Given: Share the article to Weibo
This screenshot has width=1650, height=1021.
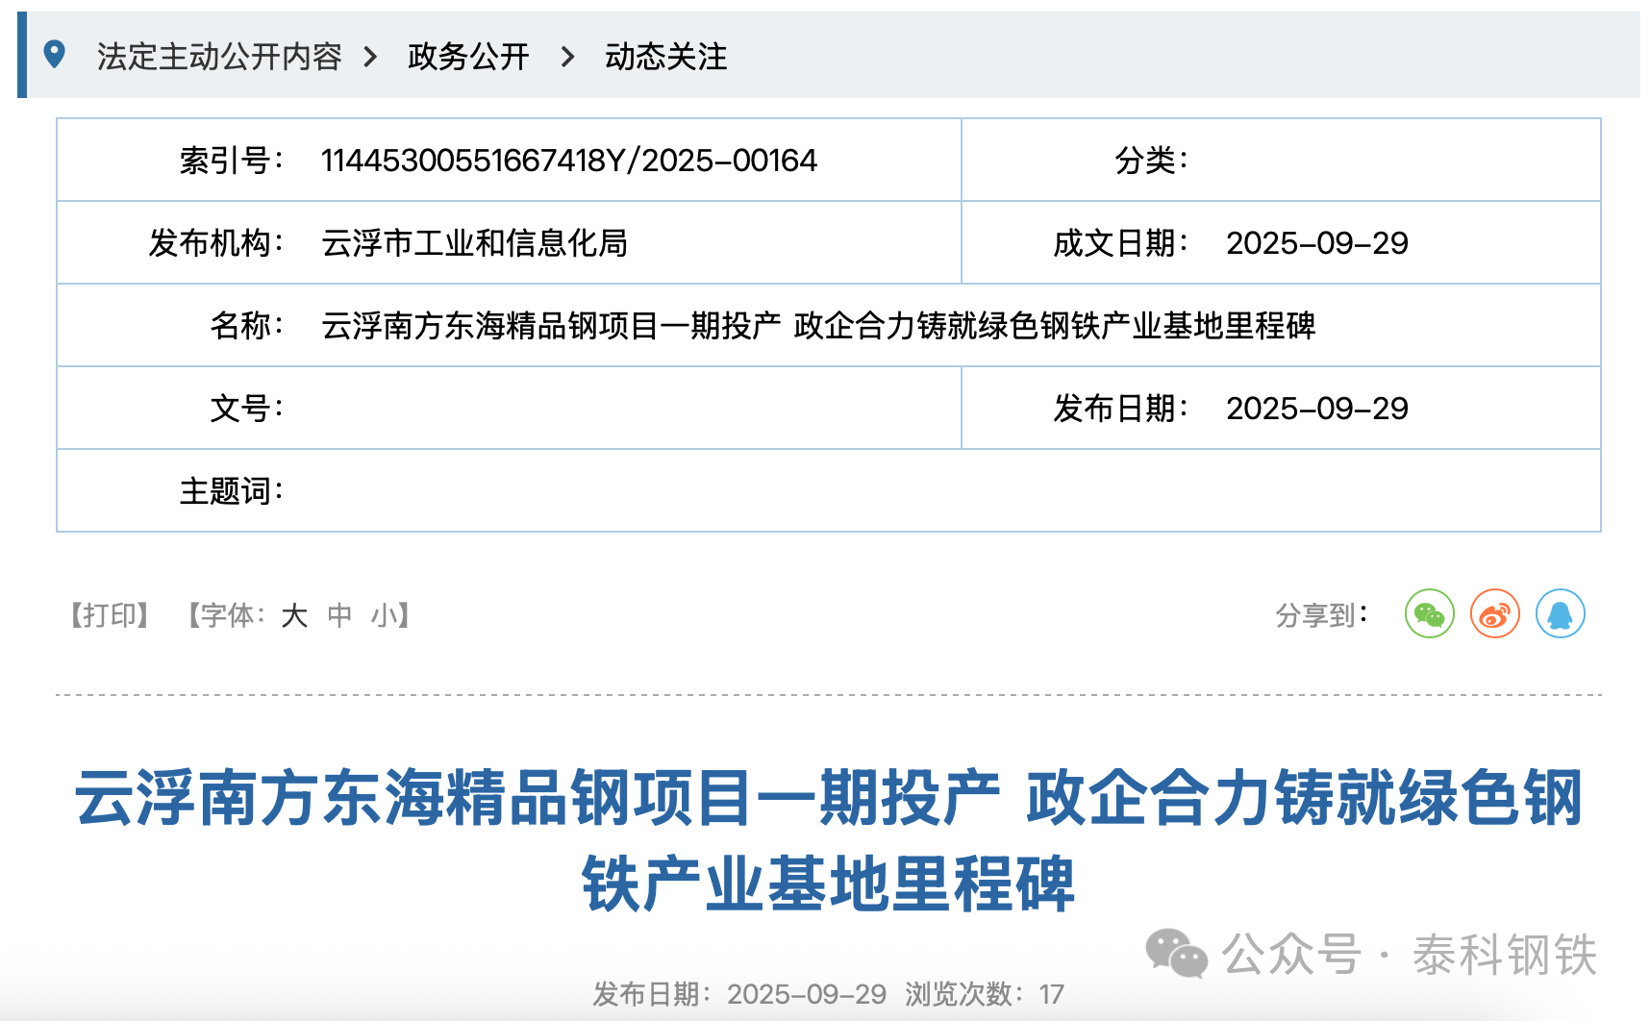Looking at the screenshot, I should [1494, 614].
